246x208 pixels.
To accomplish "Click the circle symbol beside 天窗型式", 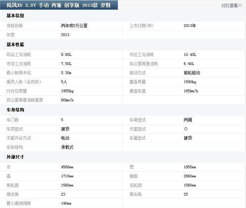I will [x=186, y=129].
